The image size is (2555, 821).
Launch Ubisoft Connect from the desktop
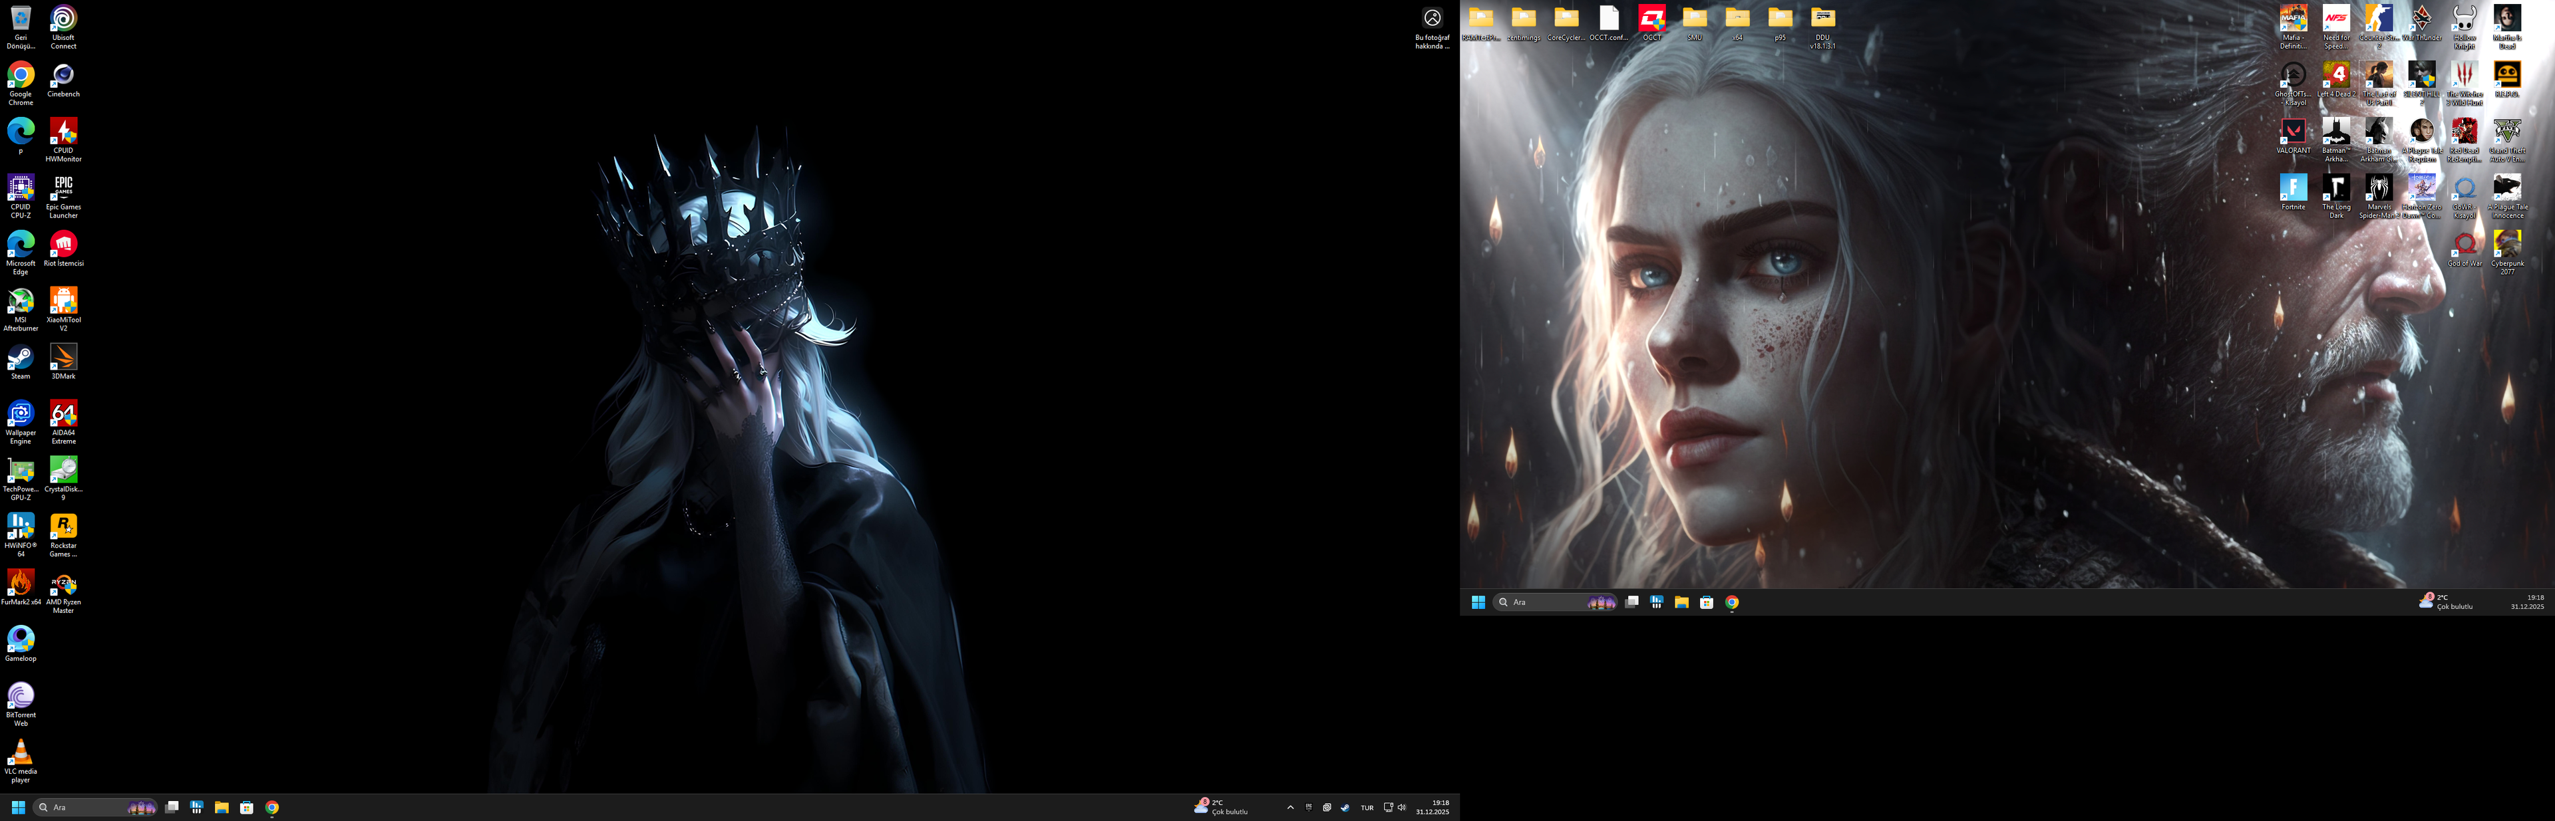point(63,28)
